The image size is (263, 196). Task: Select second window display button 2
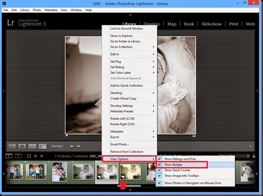(x=18, y=156)
